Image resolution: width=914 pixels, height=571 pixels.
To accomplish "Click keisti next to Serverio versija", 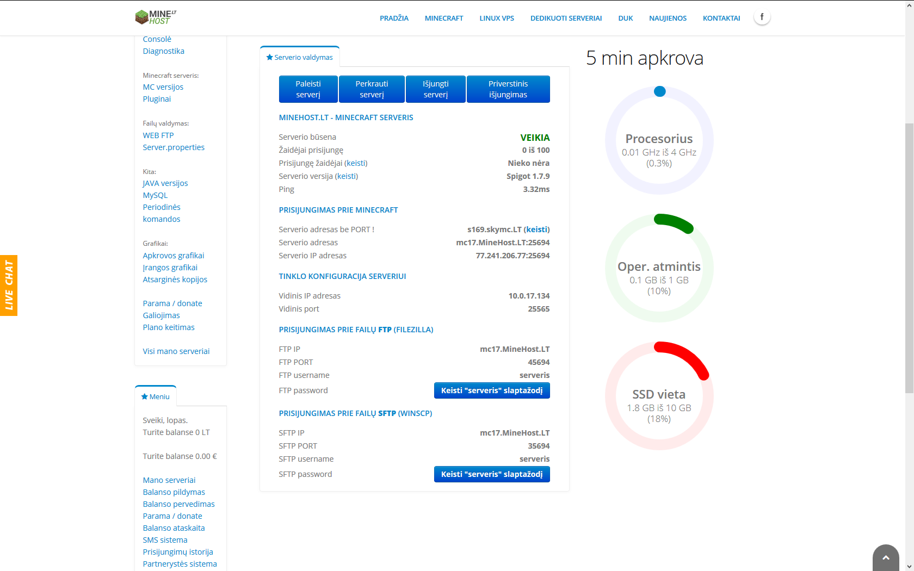I will click(347, 176).
